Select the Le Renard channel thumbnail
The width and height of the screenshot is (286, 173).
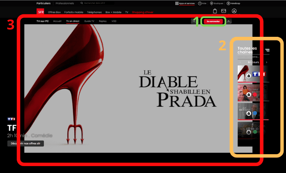click(x=253, y=111)
